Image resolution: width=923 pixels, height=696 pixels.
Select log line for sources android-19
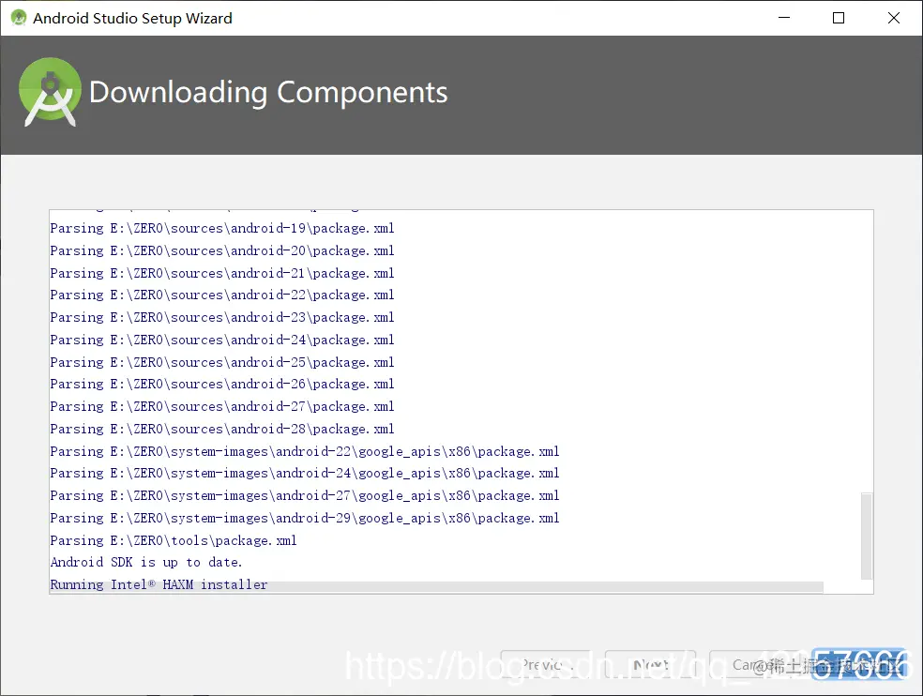tap(222, 229)
